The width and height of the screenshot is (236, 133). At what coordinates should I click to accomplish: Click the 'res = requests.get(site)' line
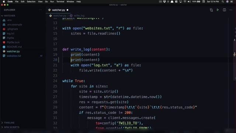click(104, 102)
